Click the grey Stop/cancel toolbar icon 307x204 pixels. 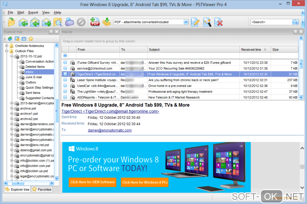point(81,22)
